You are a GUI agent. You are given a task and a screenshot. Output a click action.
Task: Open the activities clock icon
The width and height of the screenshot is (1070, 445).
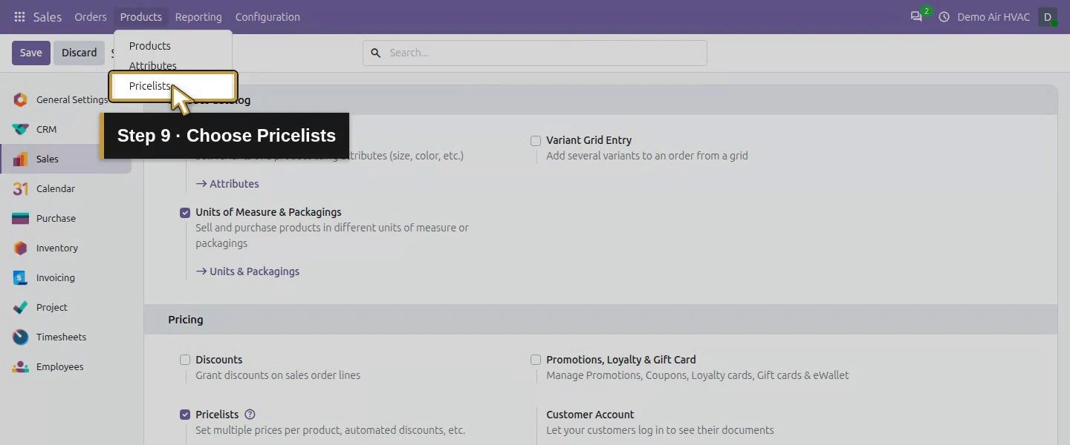point(944,17)
